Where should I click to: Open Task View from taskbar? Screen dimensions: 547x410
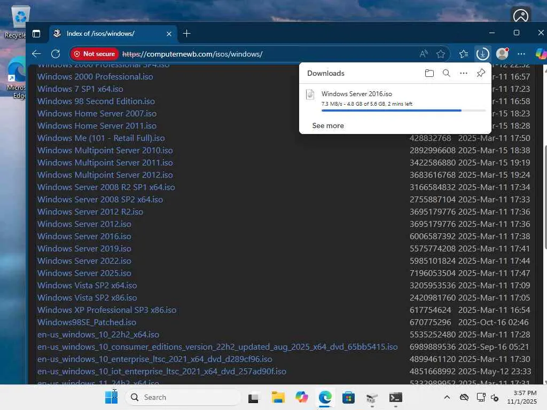pyautogui.click(x=254, y=397)
